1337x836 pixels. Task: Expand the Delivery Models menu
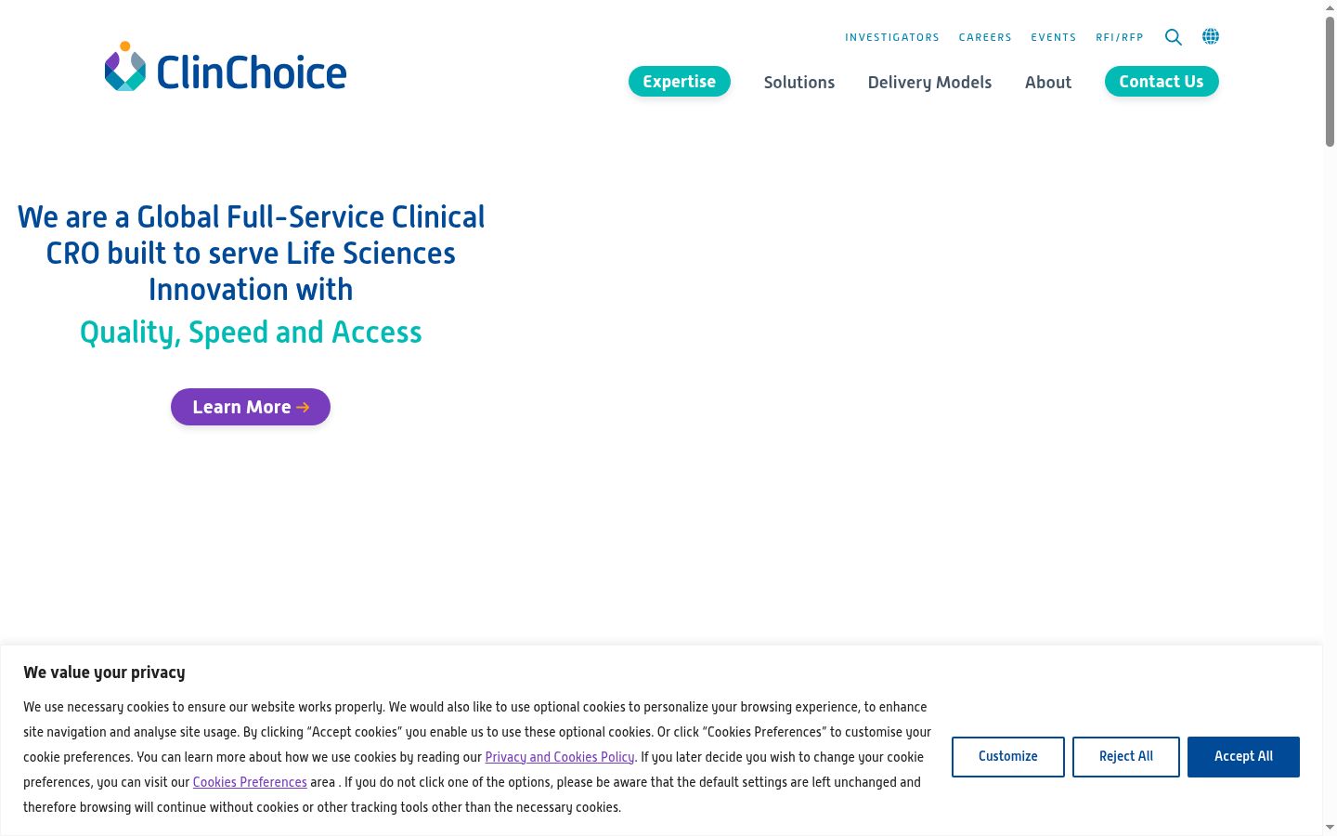(929, 82)
